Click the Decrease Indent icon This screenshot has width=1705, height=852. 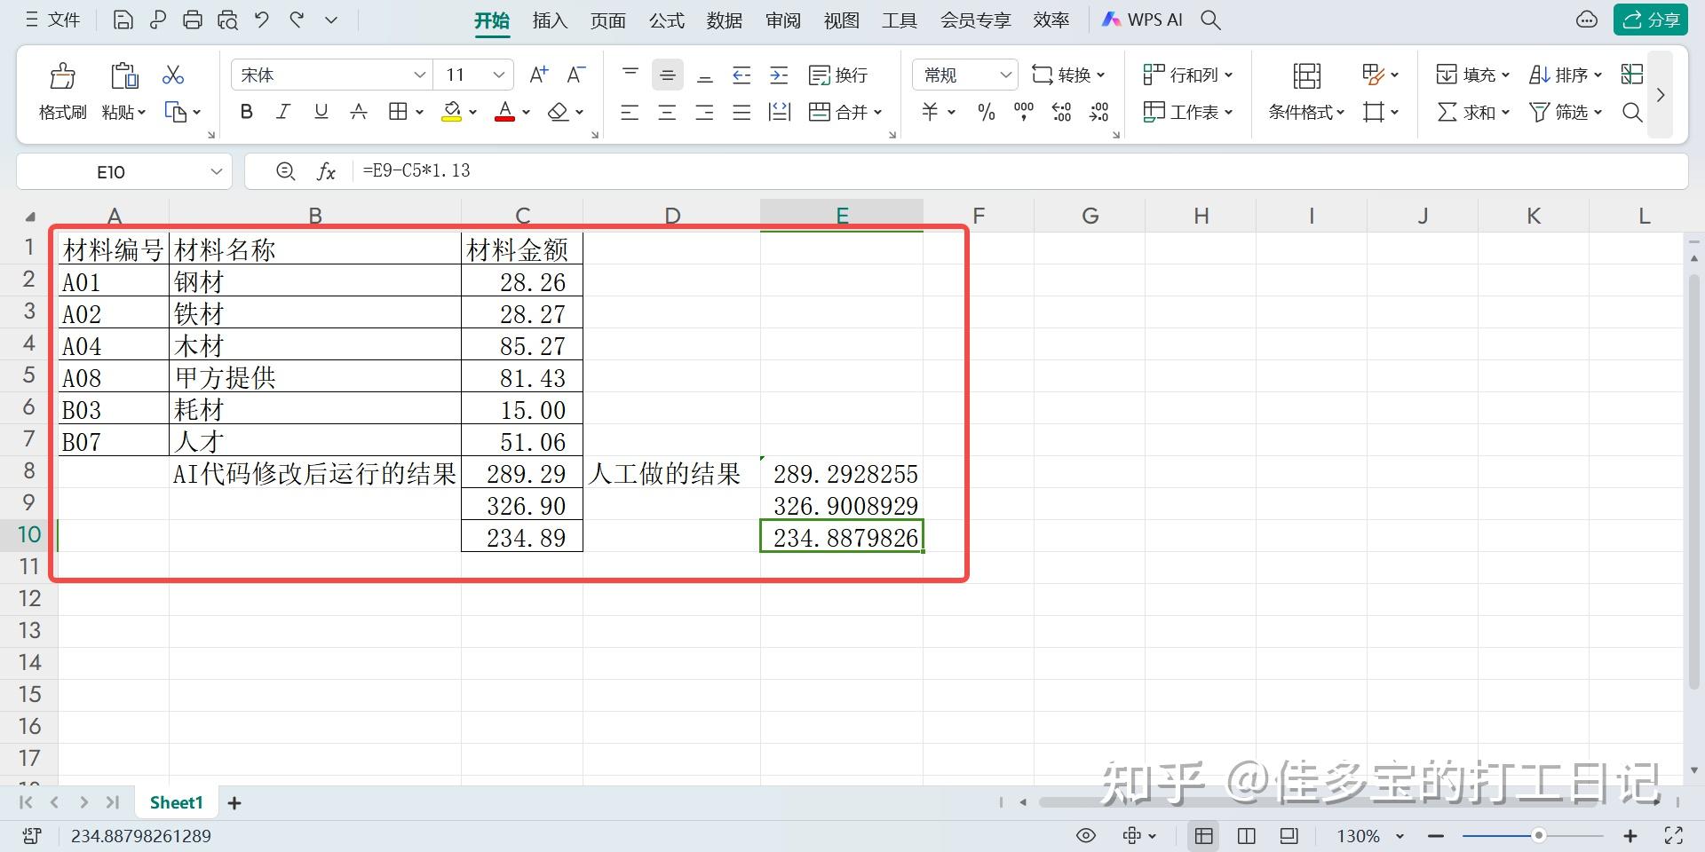coord(741,75)
